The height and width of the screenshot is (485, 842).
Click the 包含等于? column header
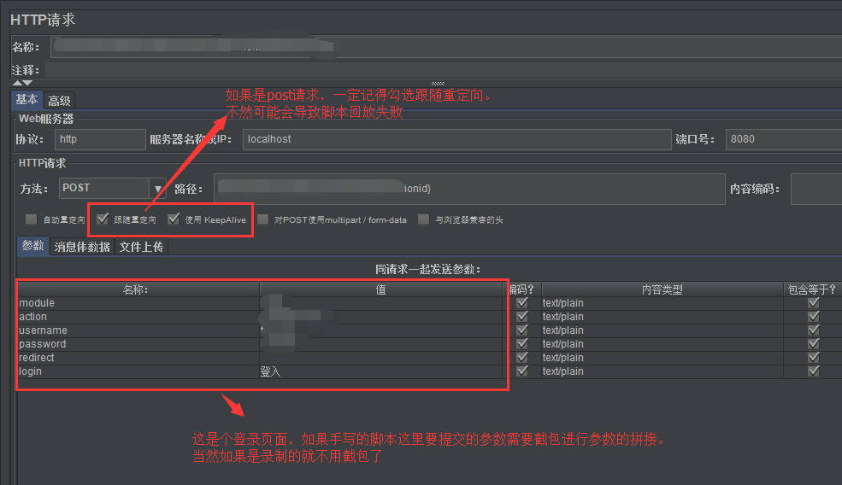tap(812, 289)
